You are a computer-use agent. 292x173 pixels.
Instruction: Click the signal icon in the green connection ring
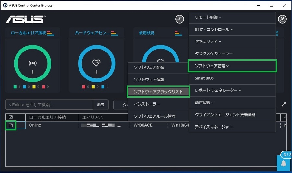click(32, 63)
